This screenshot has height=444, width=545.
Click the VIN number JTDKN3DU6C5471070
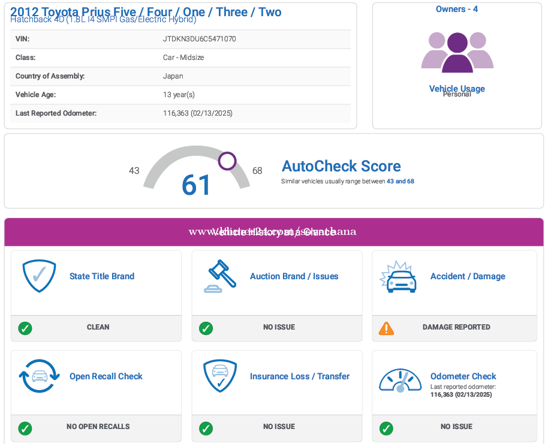(x=199, y=39)
